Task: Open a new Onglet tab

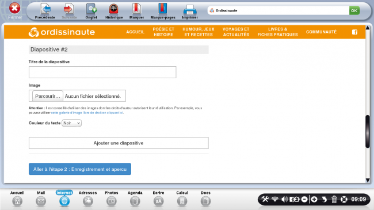Action: pos(91,9)
